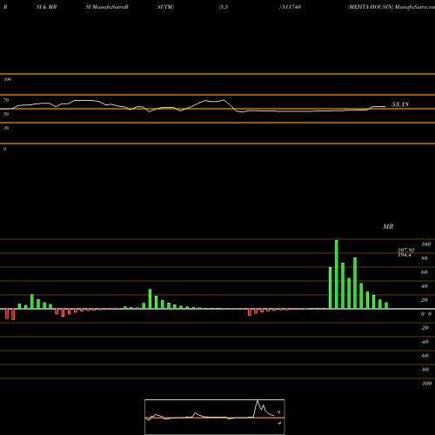Click the RSI axis label 50
Screen dimensions: 435x435
pos(6,114)
